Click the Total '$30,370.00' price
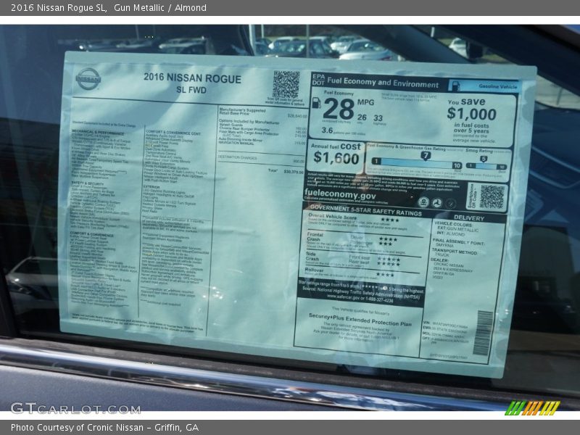This screenshot has width=580, height=435. click(x=294, y=172)
